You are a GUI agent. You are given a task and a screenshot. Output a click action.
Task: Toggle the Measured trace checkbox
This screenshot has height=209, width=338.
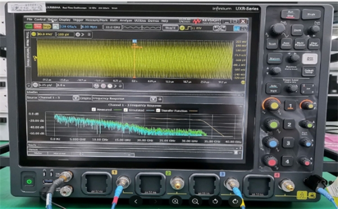point(94,109)
